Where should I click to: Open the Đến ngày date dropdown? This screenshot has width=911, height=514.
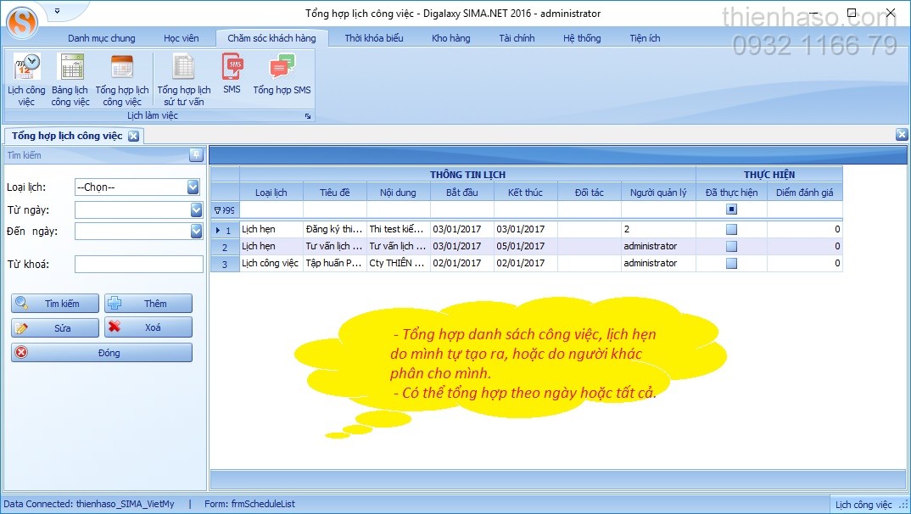click(196, 231)
